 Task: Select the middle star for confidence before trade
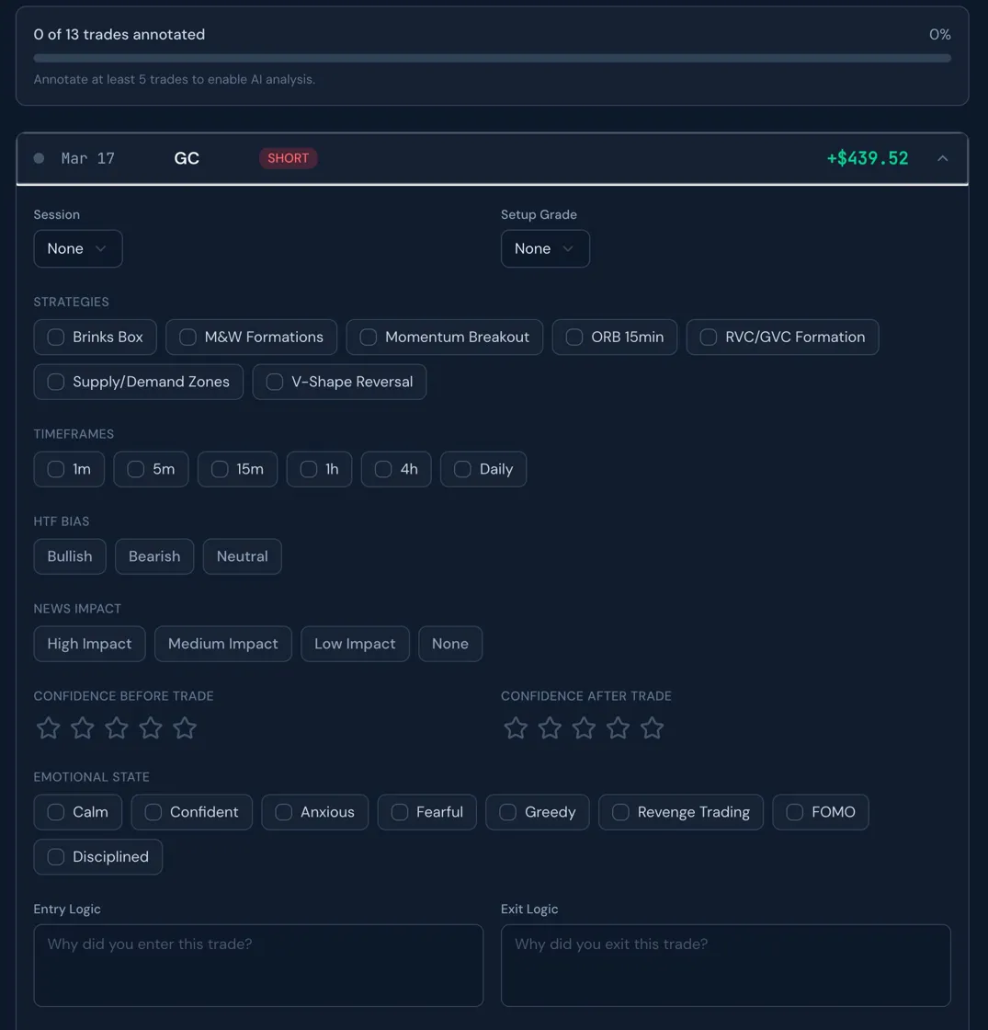coord(117,727)
